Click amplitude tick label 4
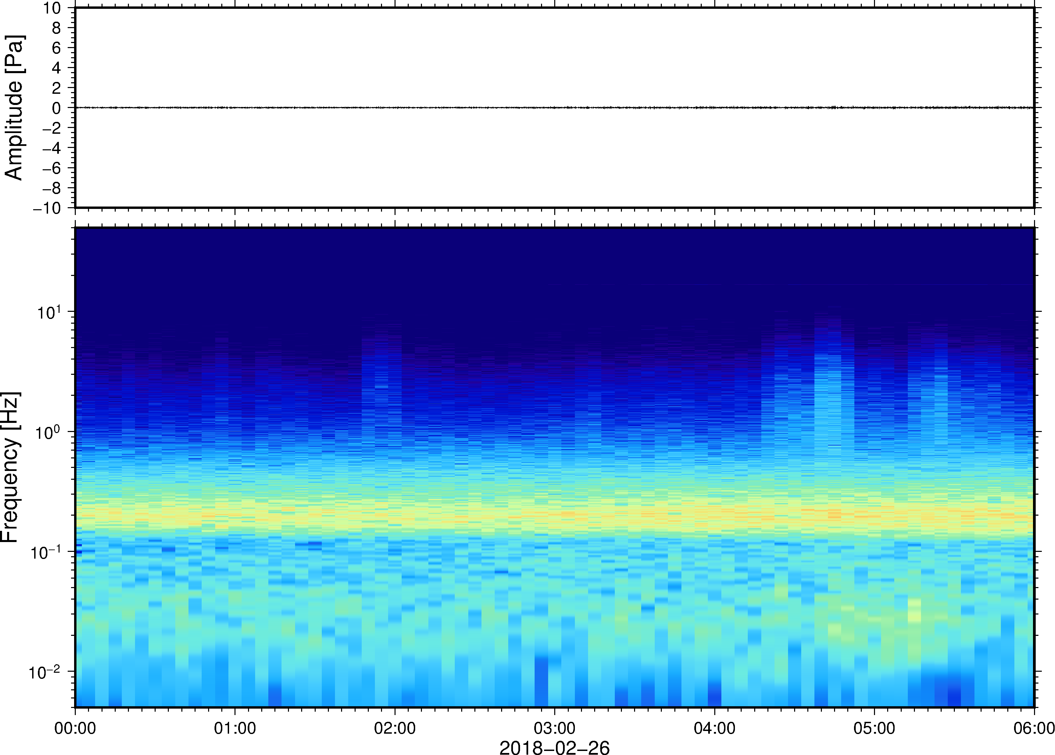The width and height of the screenshot is (1055, 755). (57, 68)
